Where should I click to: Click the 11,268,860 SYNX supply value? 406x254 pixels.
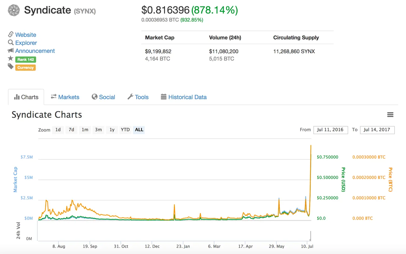pyautogui.click(x=294, y=51)
